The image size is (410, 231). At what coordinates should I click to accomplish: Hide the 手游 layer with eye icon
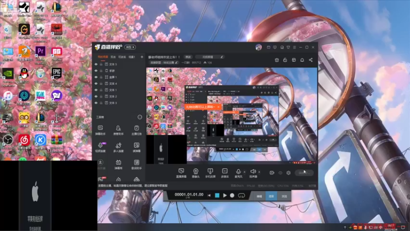(x=96, y=71)
